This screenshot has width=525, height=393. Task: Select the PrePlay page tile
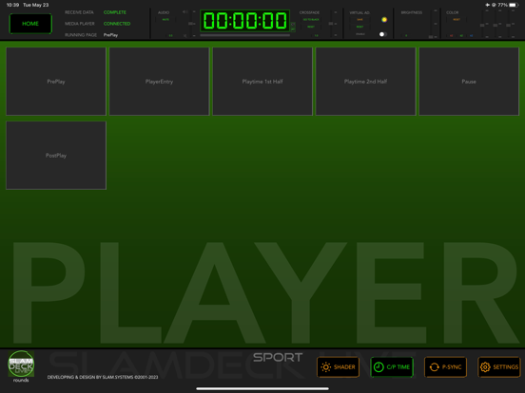pos(56,82)
